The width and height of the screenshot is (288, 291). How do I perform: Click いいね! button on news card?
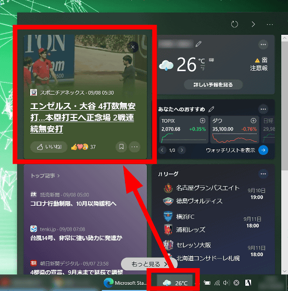[x=49, y=147]
